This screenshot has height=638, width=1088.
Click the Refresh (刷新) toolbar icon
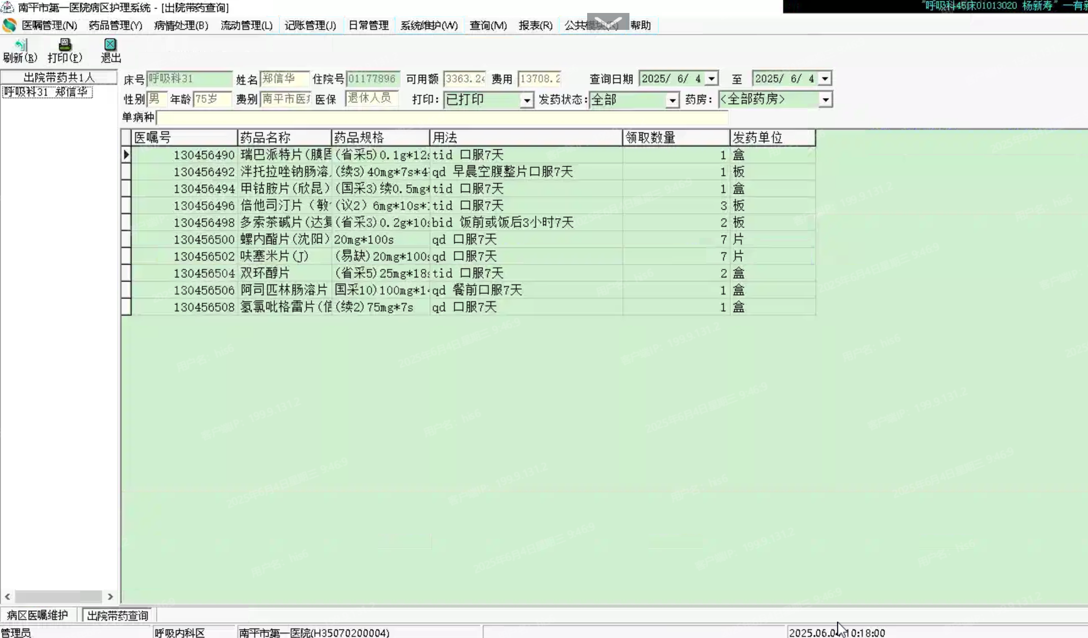[x=20, y=45]
